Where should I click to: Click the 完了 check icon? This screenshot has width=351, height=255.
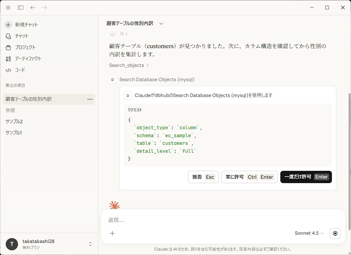point(112,33)
